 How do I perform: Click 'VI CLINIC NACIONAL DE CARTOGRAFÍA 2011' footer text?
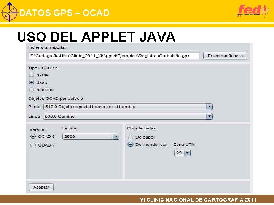[198, 200]
